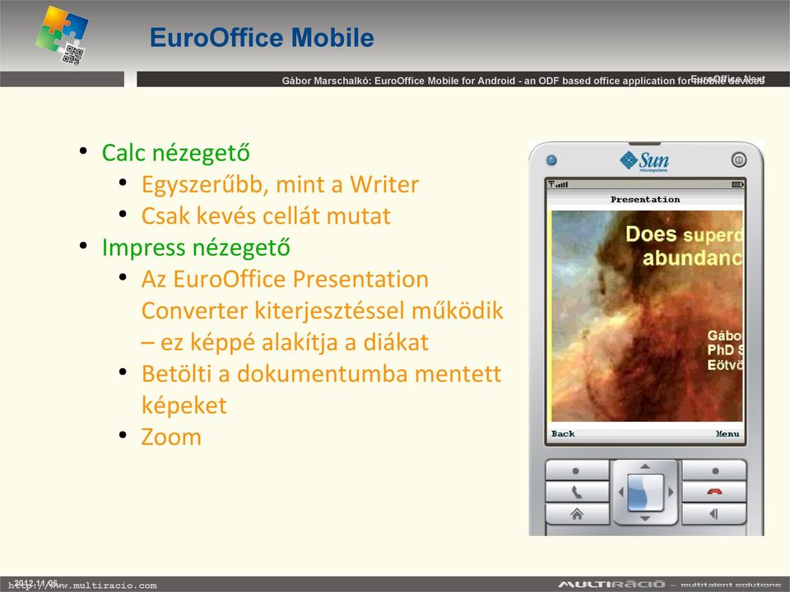The width and height of the screenshot is (790, 592).
Task: Click the 'Calc nézegető' bullet
Action: [176, 153]
